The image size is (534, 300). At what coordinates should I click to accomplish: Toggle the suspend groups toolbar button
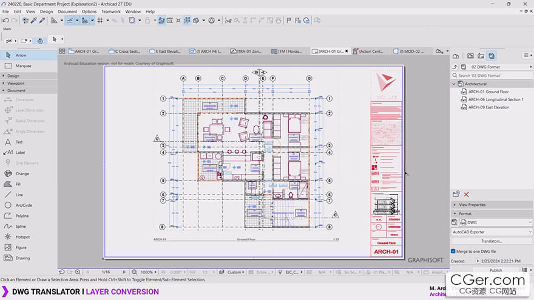pyautogui.click(x=187, y=21)
